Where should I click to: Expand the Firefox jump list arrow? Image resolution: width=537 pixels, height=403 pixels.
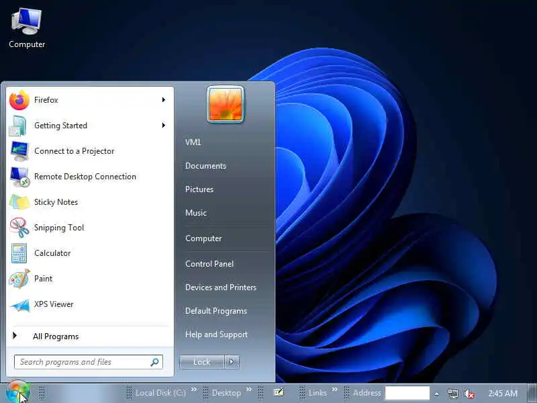[164, 99]
